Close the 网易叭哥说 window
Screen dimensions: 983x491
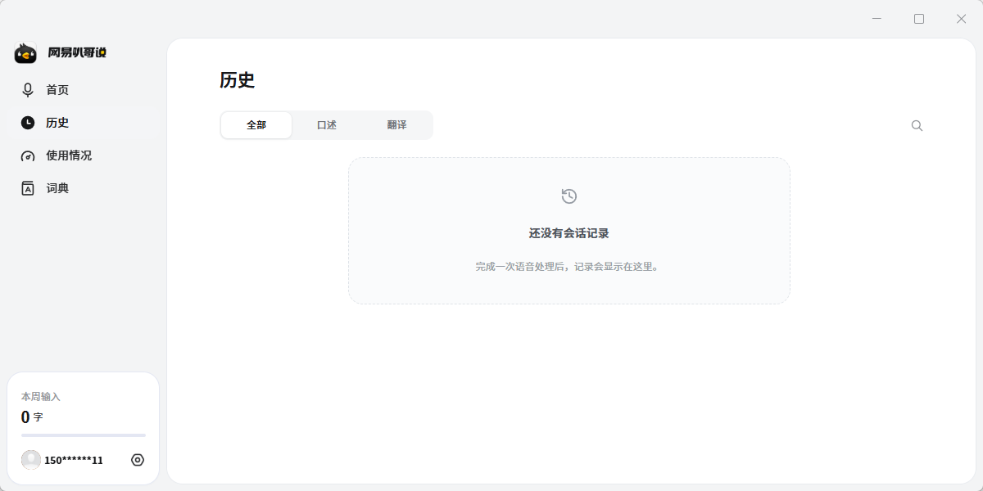(962, 19)
